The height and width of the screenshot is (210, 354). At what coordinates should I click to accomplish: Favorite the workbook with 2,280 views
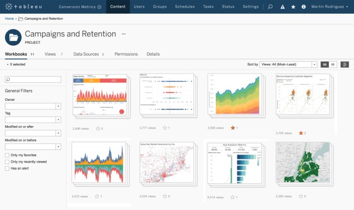(x=300, y=196)
